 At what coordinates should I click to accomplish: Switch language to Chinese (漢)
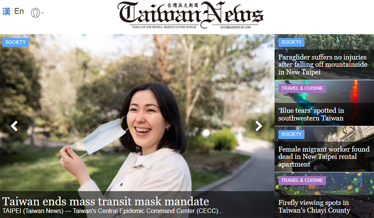[x=6, y=11]
